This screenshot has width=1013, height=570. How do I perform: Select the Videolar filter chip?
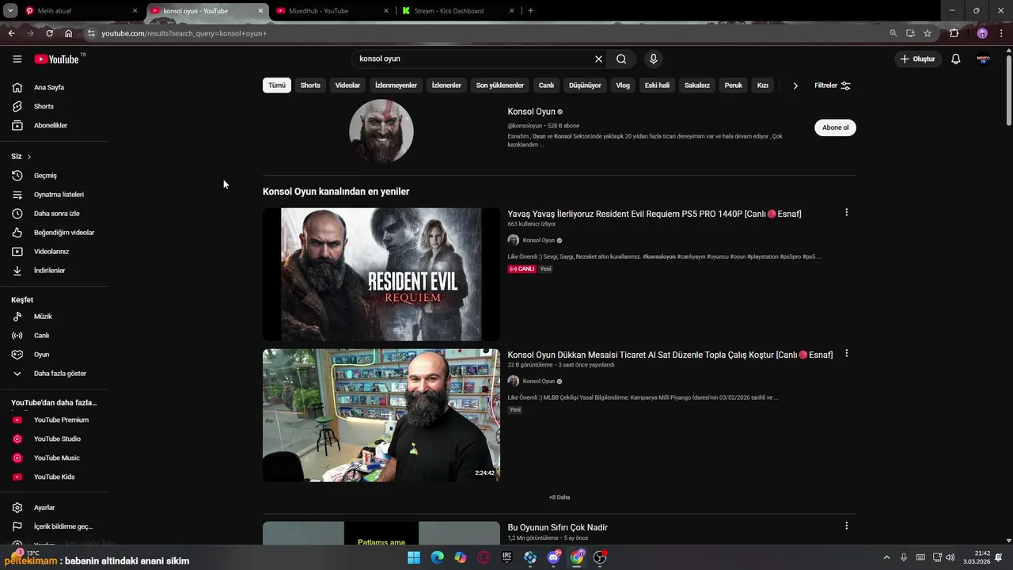point(347,85)
